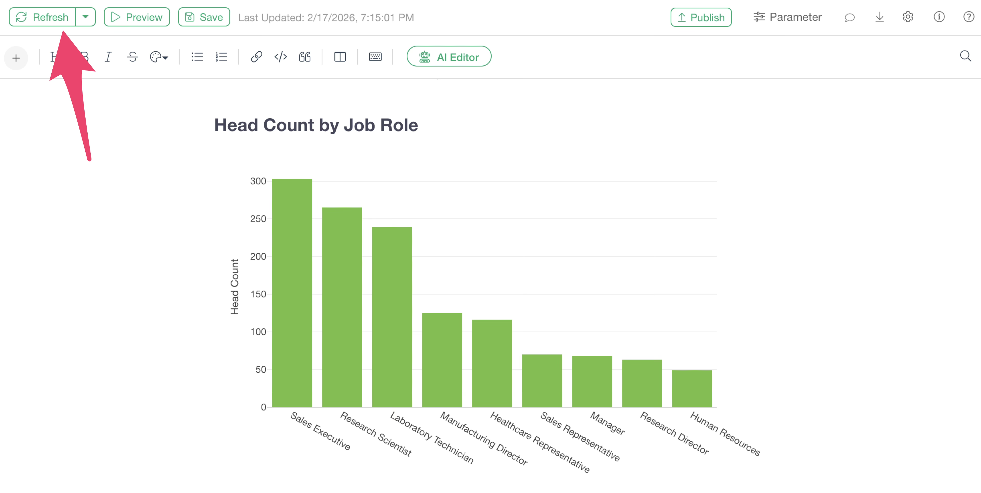Viewport: 981px width, 493px height.
Task: Apply strikethrough formatting
Action: tap(132, 57)
